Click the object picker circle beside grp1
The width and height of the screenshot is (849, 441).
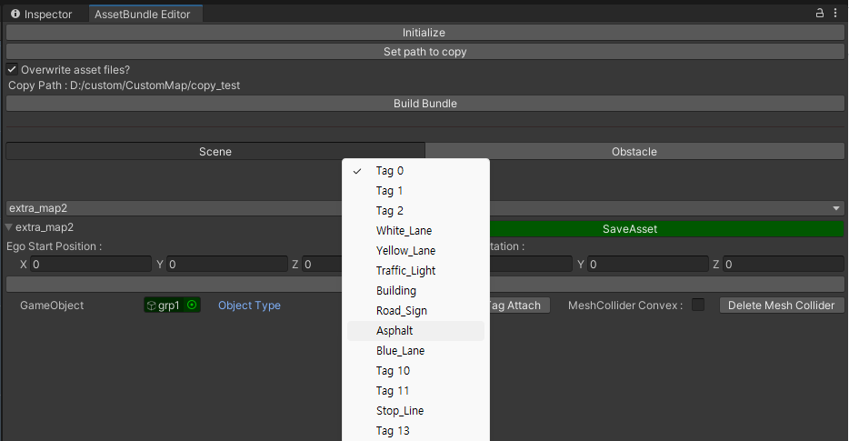(x=191, y=306)
